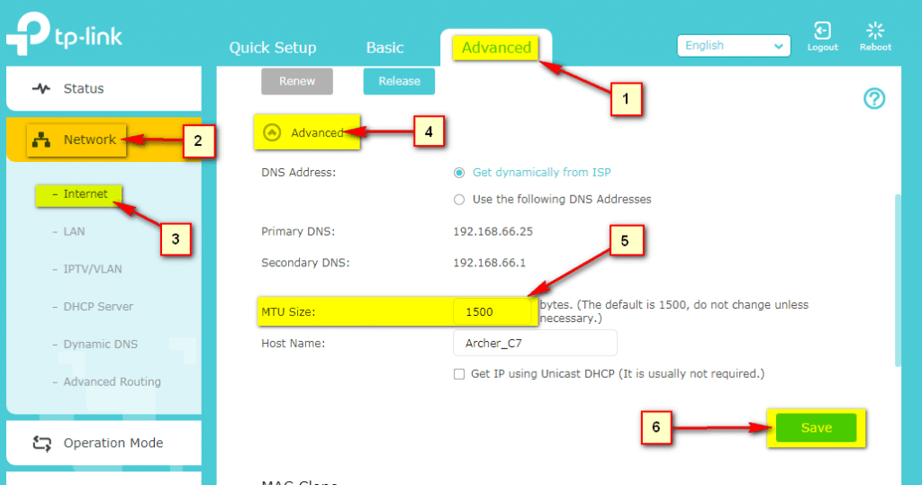Click the Reboot icon

point(875,31)
